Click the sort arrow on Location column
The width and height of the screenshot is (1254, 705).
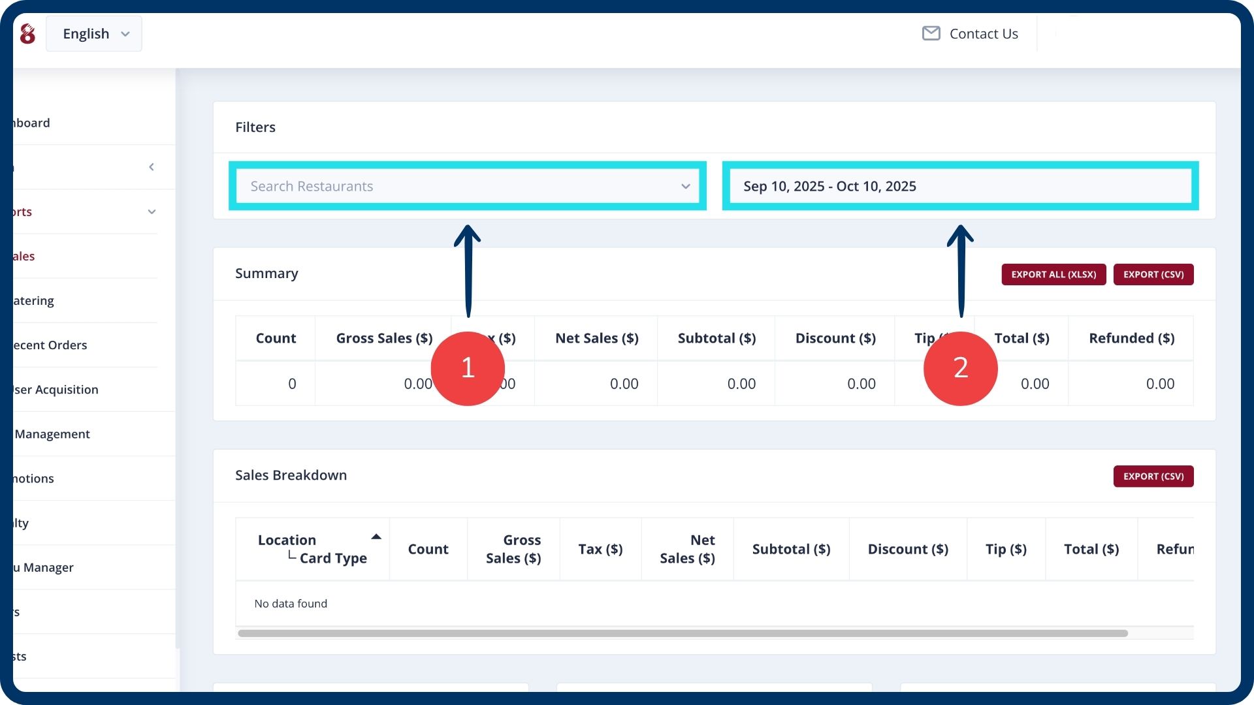coord(376,537)
